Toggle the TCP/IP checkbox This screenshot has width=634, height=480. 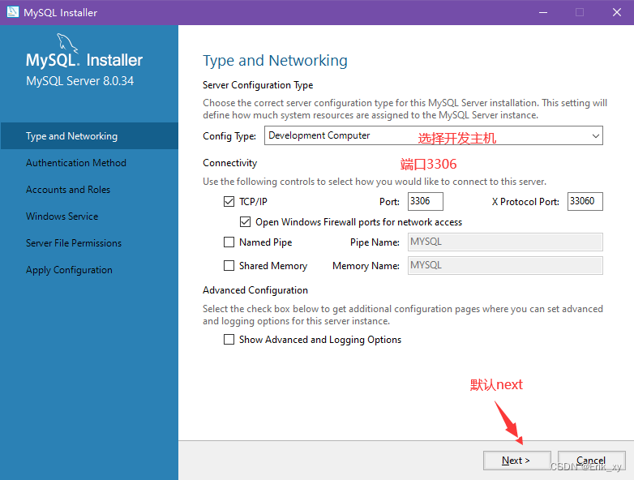229,201
